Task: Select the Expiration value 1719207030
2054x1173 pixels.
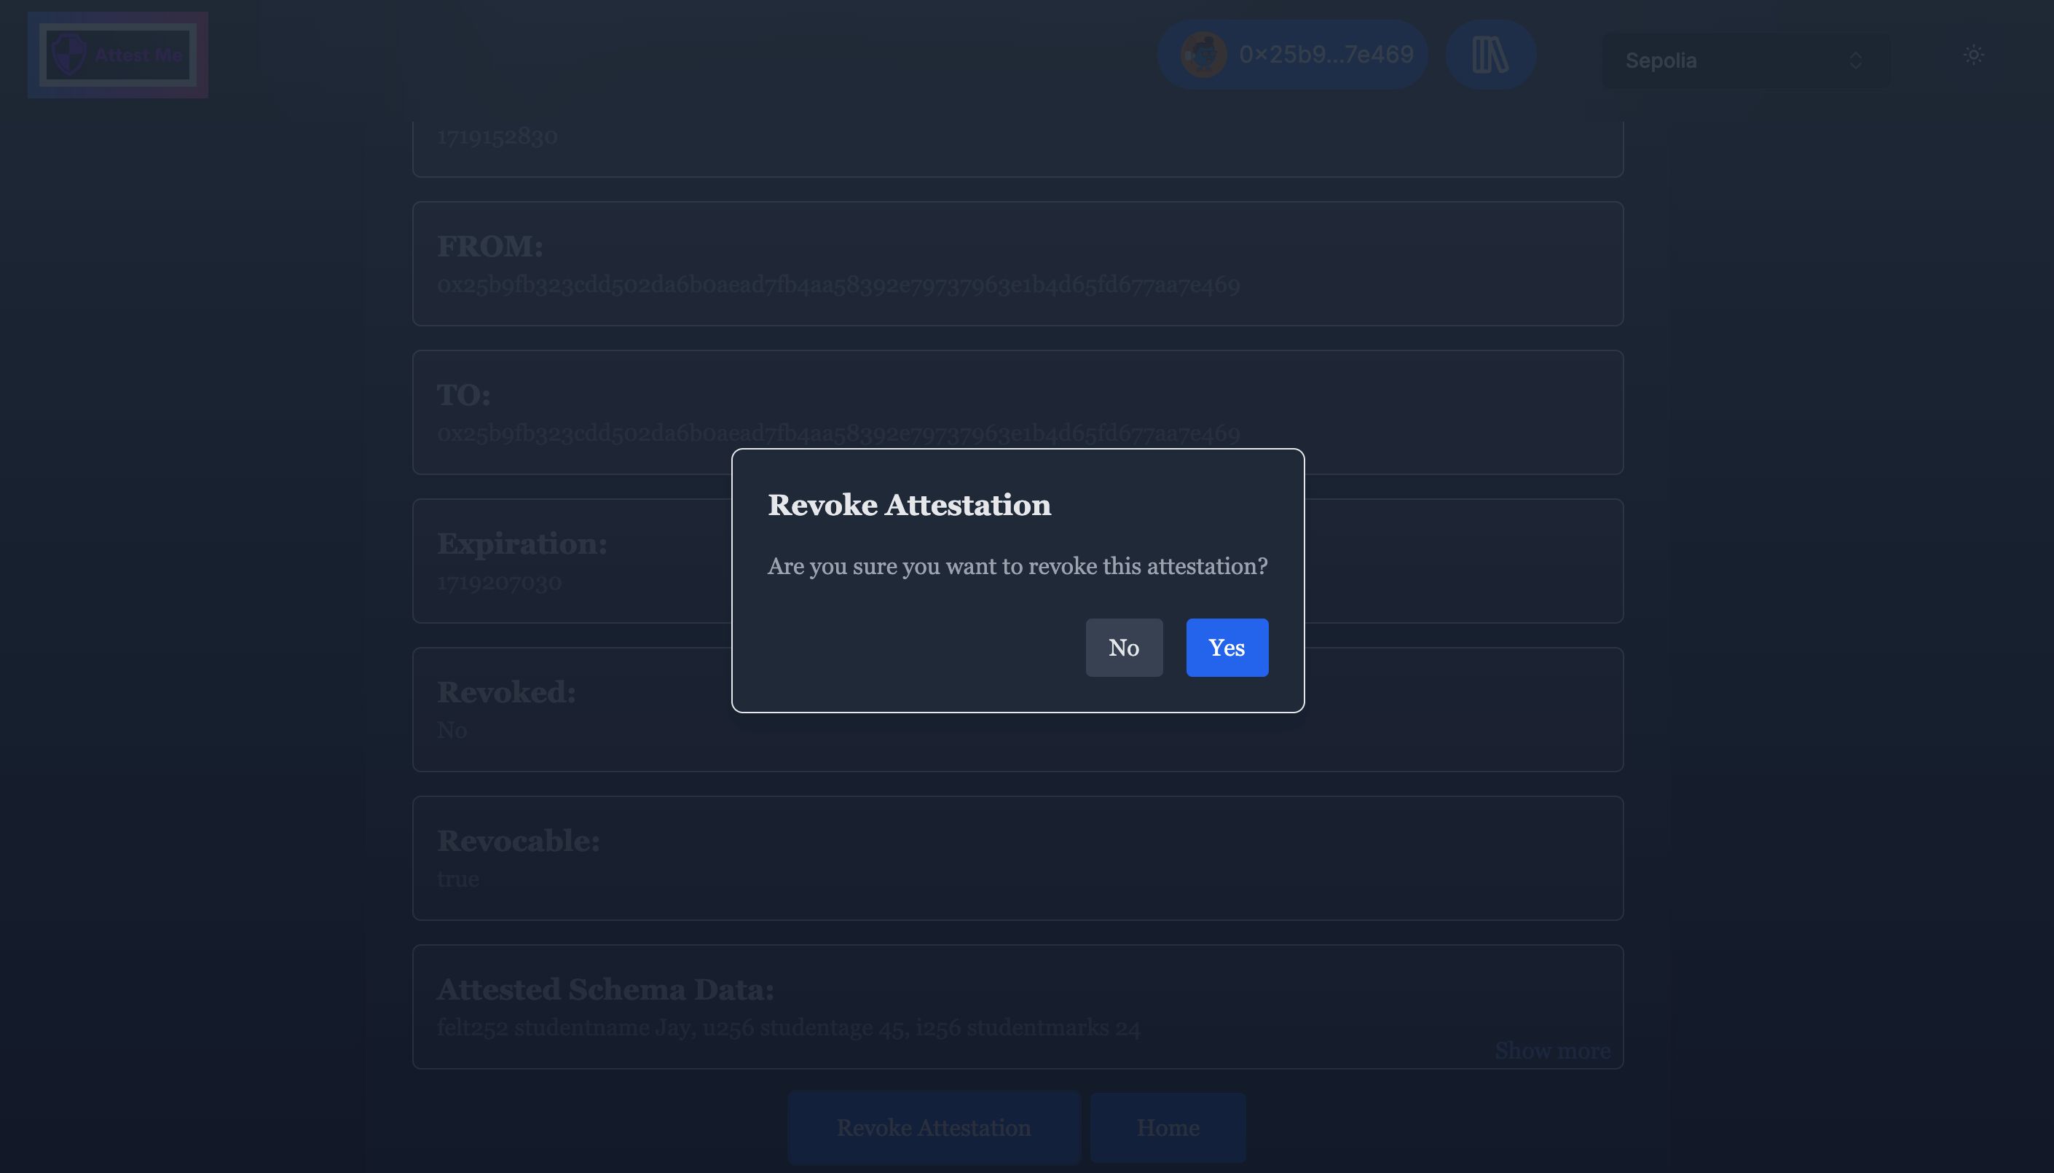Action: (x=499, y=581)
